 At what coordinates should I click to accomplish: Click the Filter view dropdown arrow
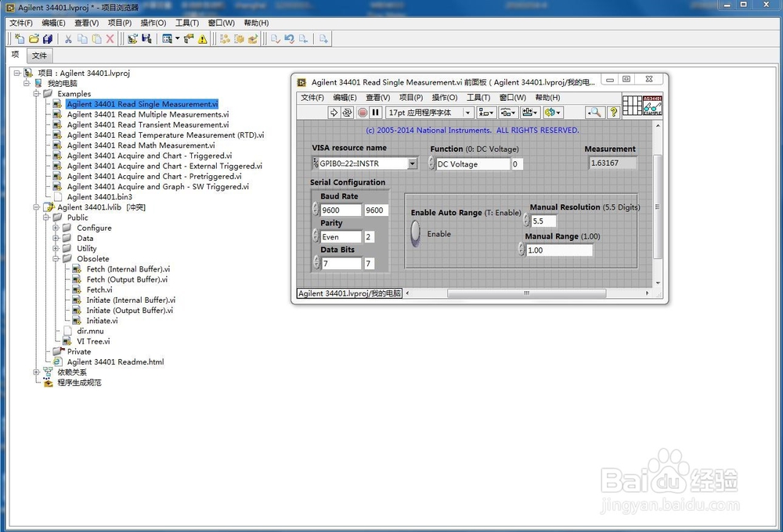177,38
